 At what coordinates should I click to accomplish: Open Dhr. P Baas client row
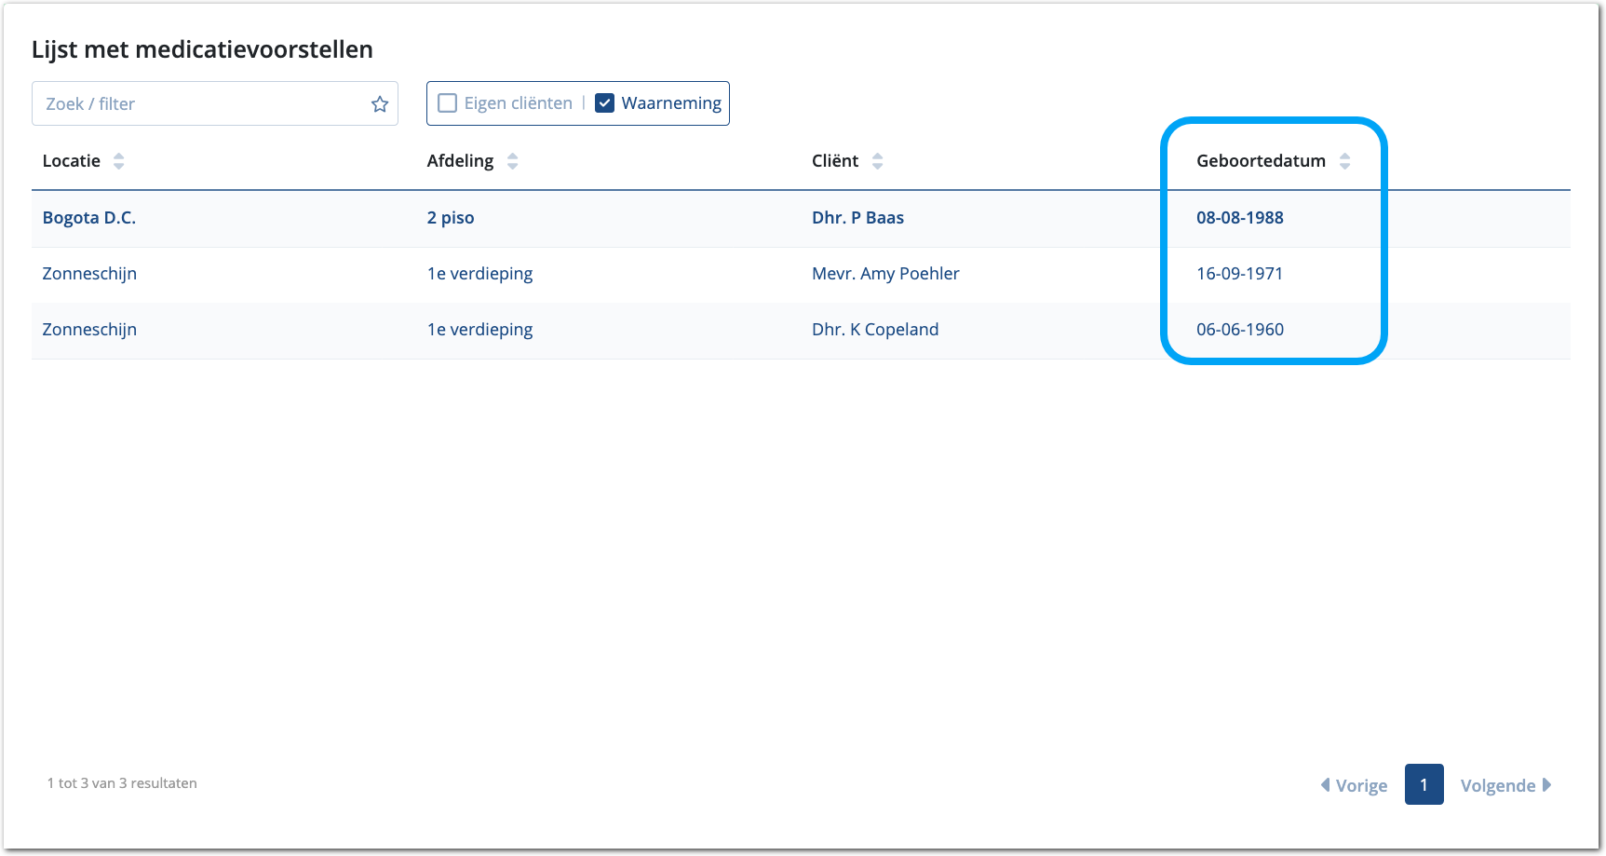point(857,218)
